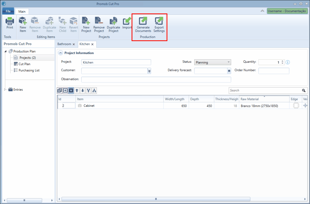Click the Id cell showing 2
Viewport: 310px width, 204px height.
69,106
